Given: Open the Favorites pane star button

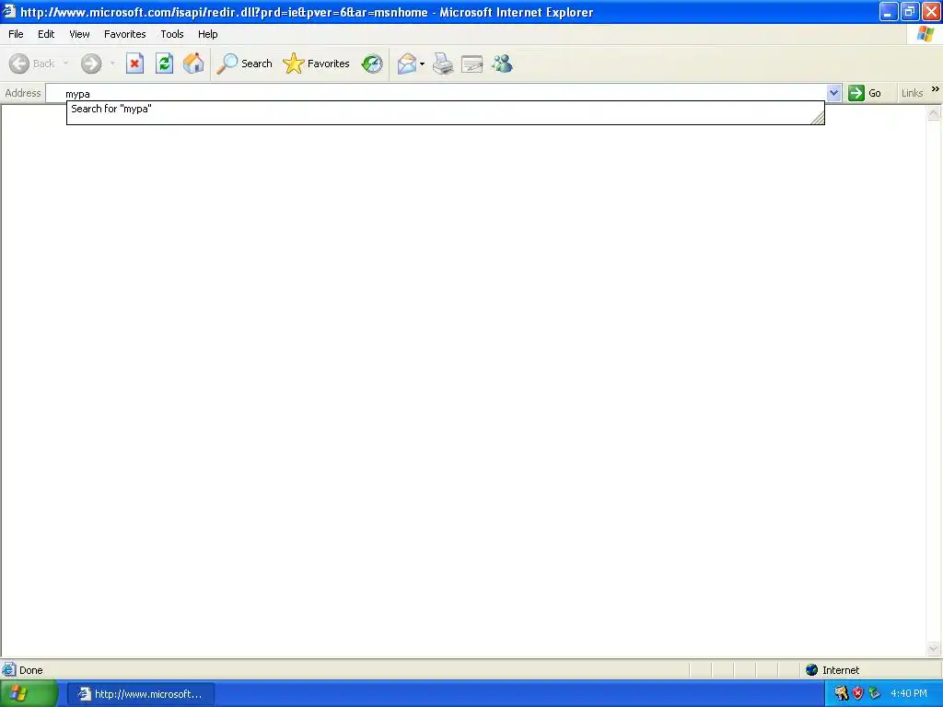Looking at the screenshot, I should pos(317,64).
